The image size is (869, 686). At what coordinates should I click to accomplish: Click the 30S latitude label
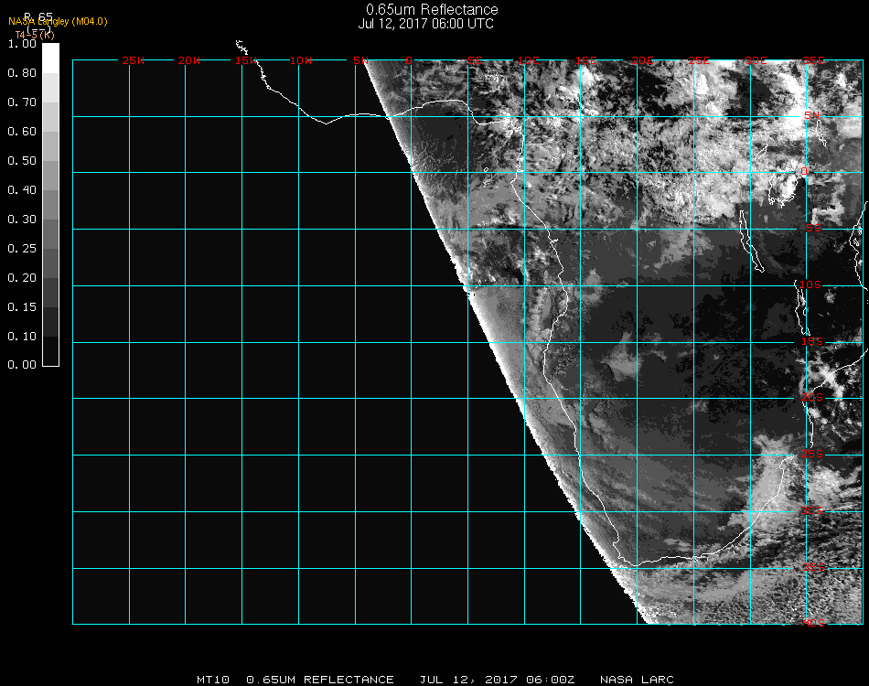coord(812,510)
